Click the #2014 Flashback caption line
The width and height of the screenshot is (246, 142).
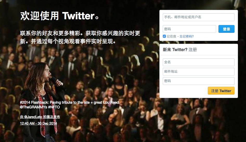(70, 103)
